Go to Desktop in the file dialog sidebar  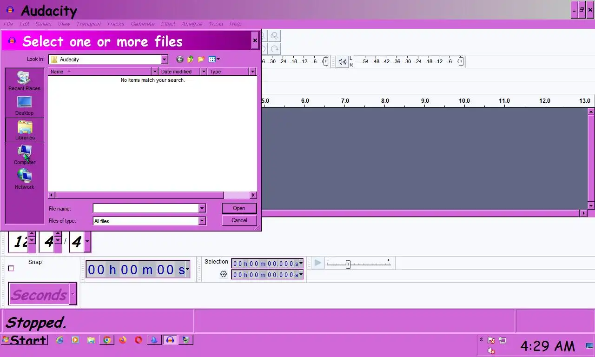[x=24, y=106]
